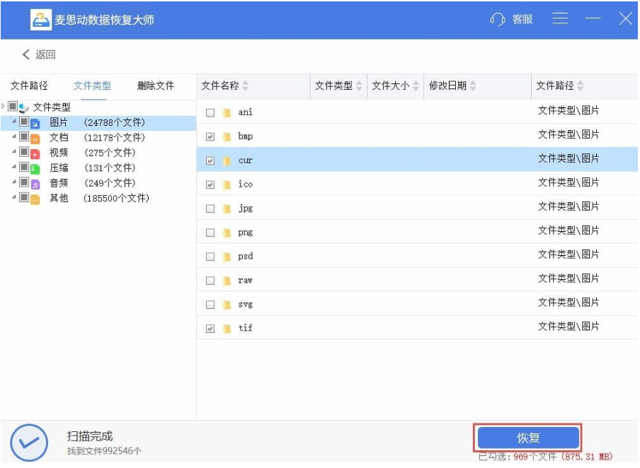The height and width of the screenshot is (468, 640).
Task: Click the ico folder icon
Action: [227, 185]
